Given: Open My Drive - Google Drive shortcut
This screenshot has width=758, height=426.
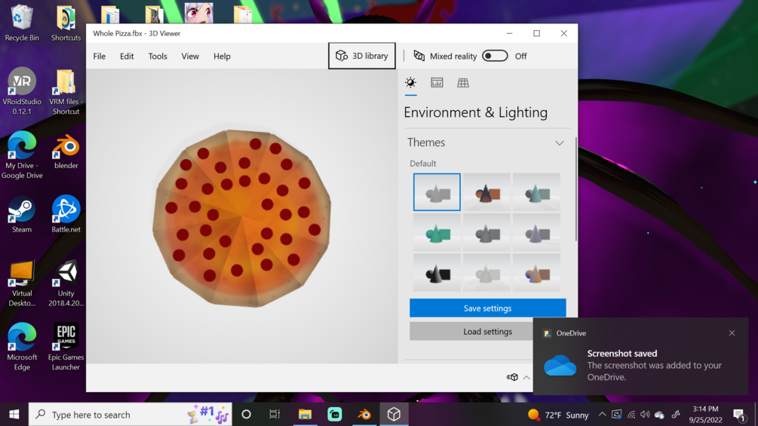Looking at the screenshot, I should point(22,155).
